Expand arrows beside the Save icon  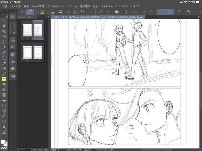tap(74, 12)
